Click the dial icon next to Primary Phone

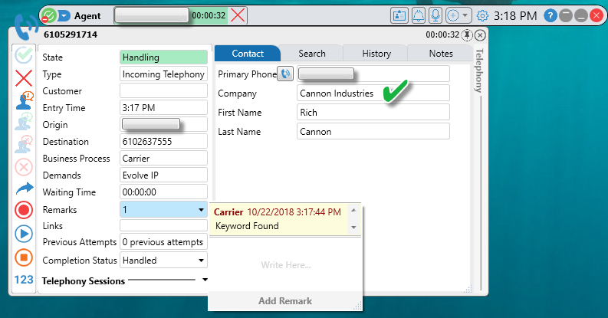[x=285, y=74]
